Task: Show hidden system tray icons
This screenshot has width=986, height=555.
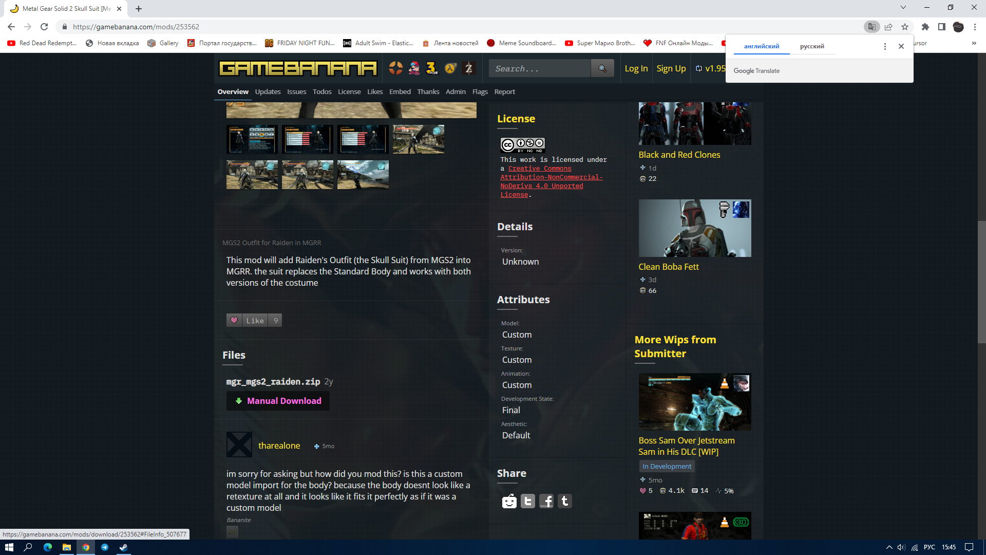Action: click(889, 547)
